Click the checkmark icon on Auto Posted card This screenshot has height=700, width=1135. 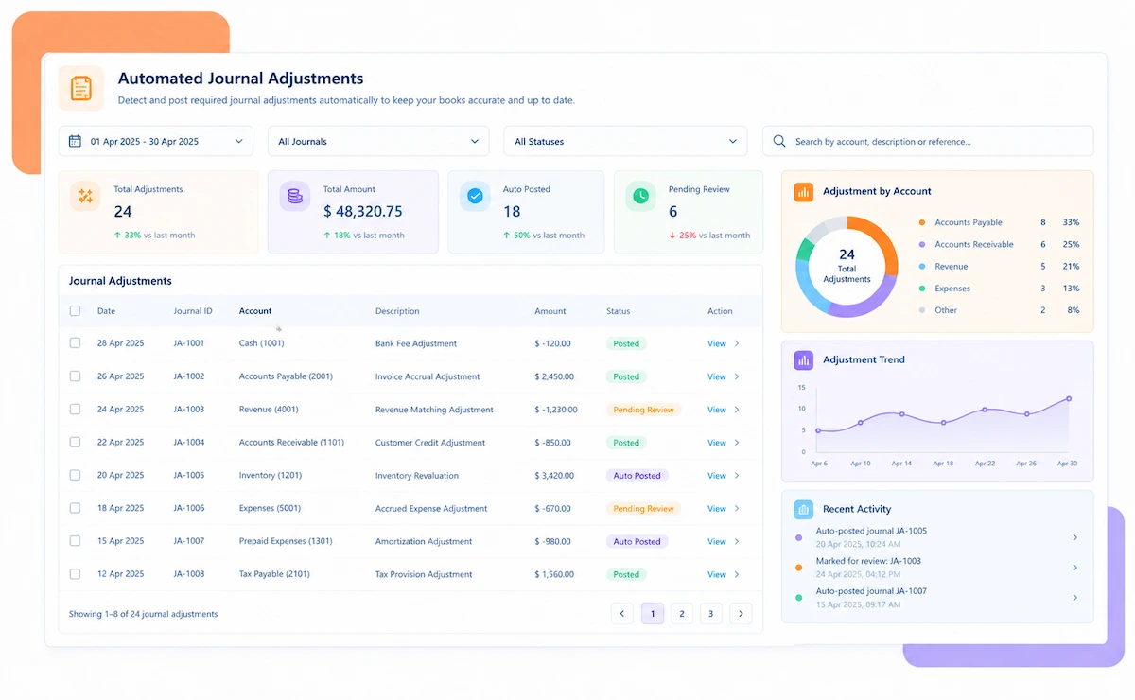click(x=475, y=197)
